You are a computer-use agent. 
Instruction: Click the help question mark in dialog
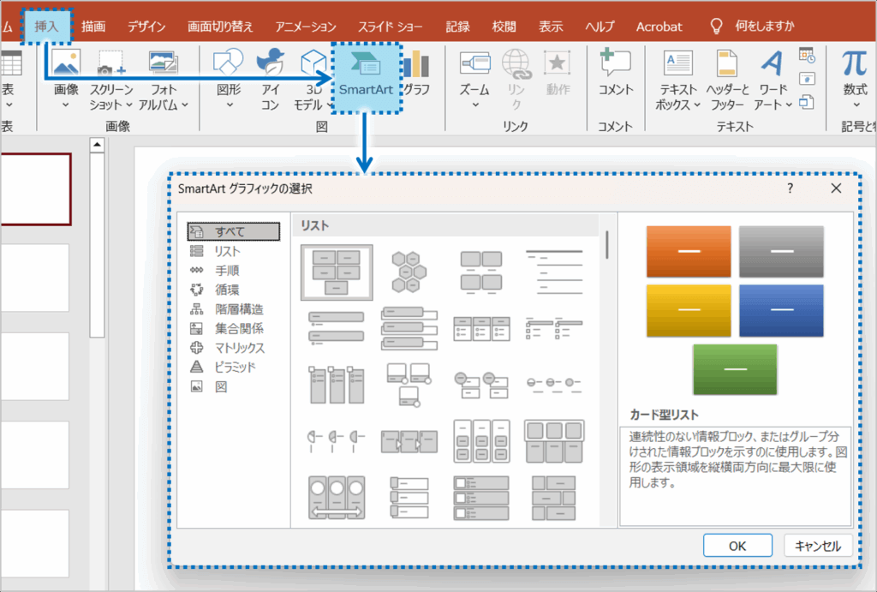790,188
